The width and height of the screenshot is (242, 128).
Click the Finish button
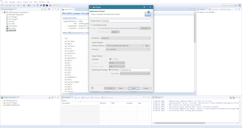coord(133,88)
